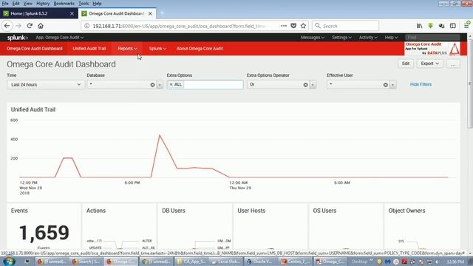Open the dashboard more options (...) button
The width and height of the screenshot is (473, 266).
453,64
